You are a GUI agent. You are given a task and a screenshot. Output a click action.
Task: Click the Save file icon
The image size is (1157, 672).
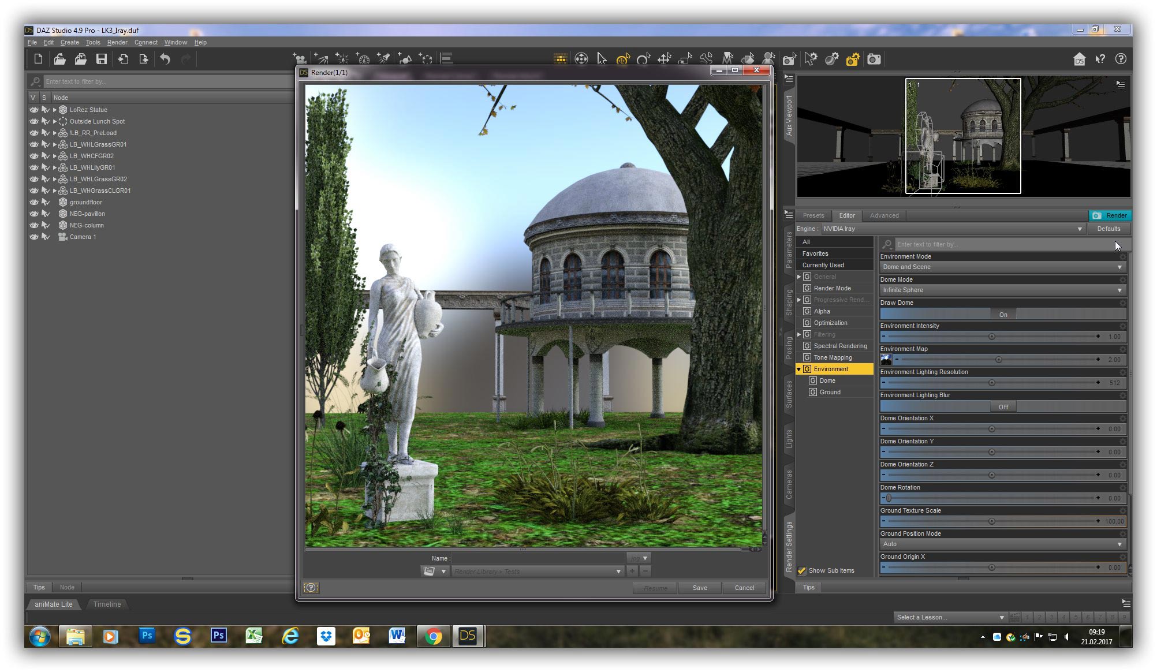pyautogui.click(x=102, y=59)
